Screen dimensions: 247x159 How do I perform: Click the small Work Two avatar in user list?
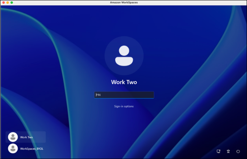tap(13, 137)
